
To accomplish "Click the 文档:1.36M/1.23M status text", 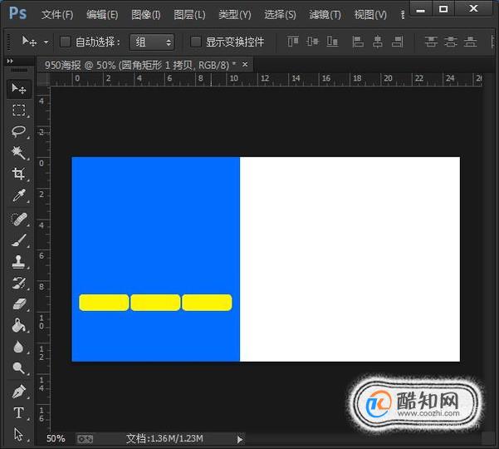I will 164,439.
